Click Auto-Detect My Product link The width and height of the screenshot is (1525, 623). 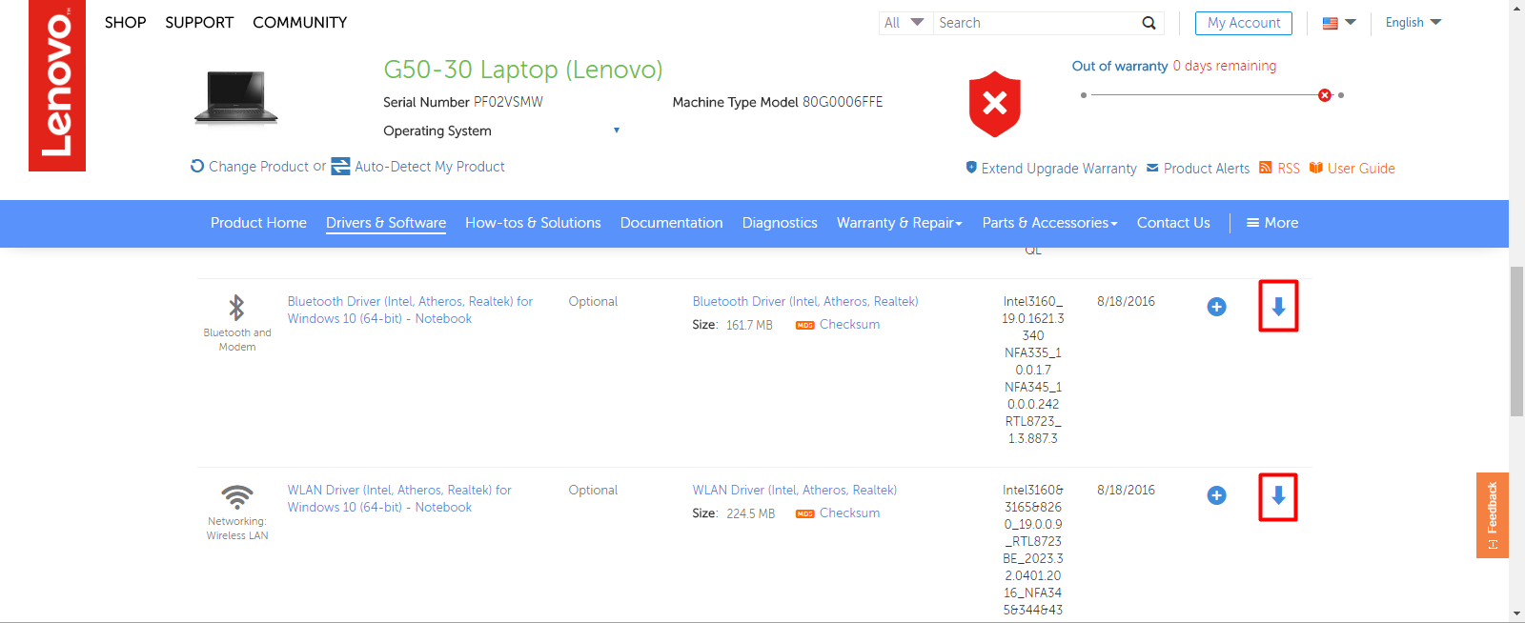pyautogui.click(x=430, y=167)
